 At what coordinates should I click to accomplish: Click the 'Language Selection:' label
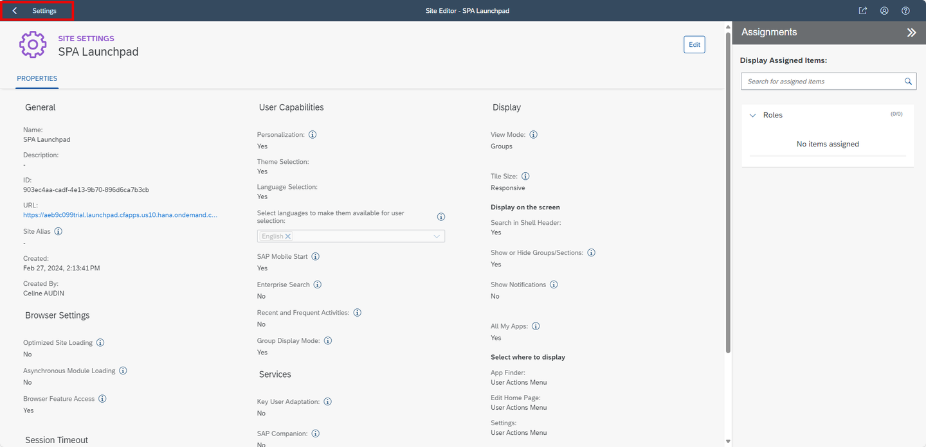pyautogui.click(x=287, y=187)
